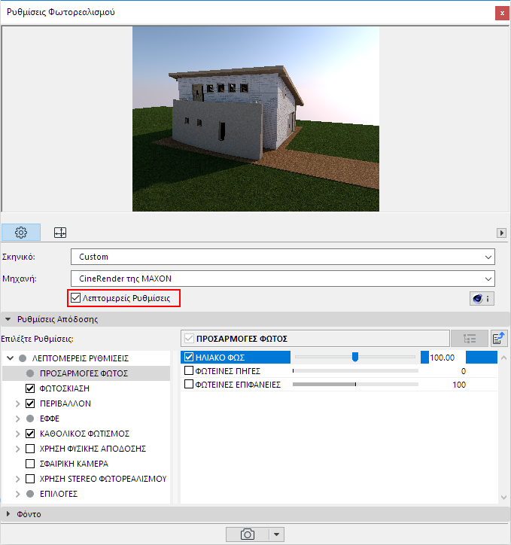Click the ΦΩΤΕΙΝΕΣ ΠΗΓΕΣ slider bar
This screenshot has height=545, width=511.
tap(355, 371)
